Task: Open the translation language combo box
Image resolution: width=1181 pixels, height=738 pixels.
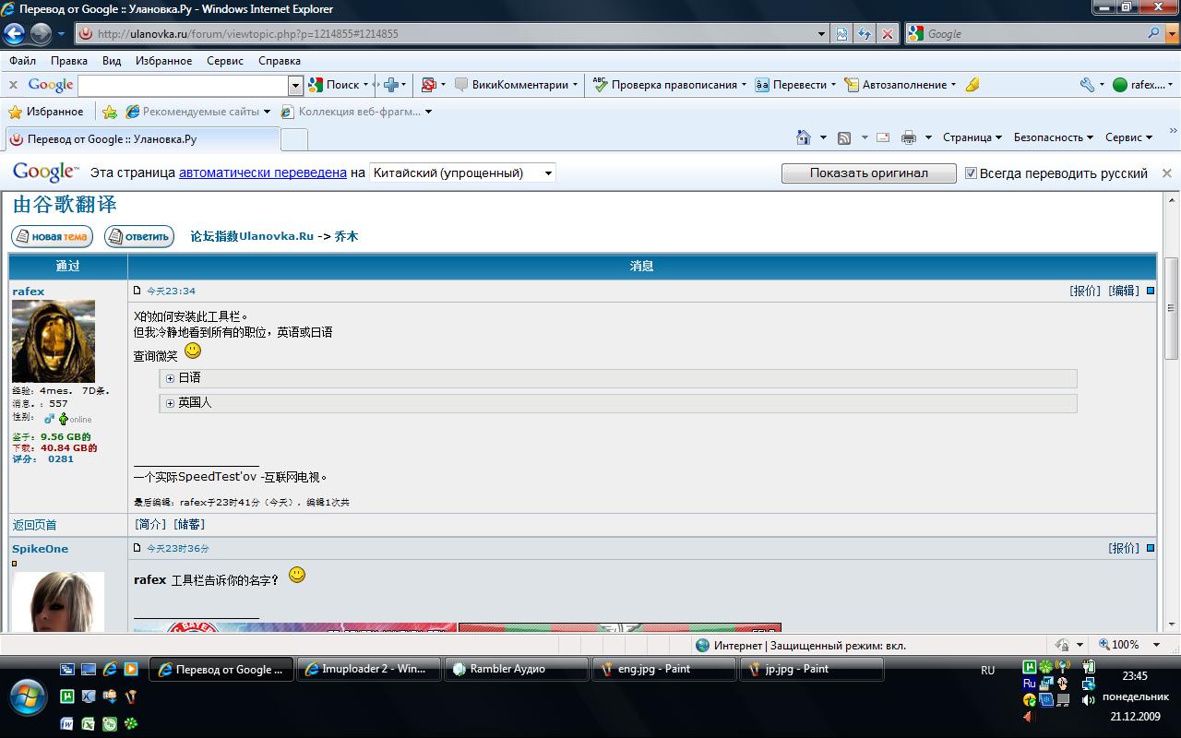Action: click(462, 173)
